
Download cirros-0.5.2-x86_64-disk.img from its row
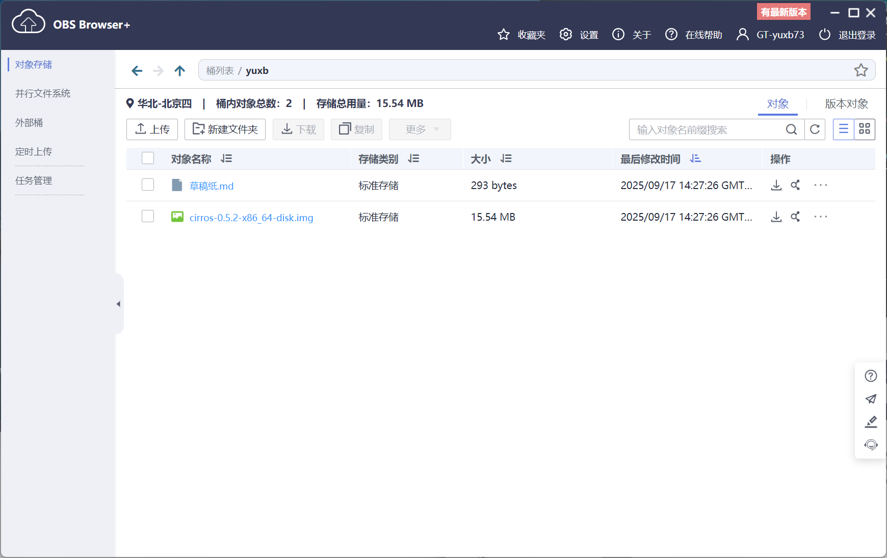[776, 217]
